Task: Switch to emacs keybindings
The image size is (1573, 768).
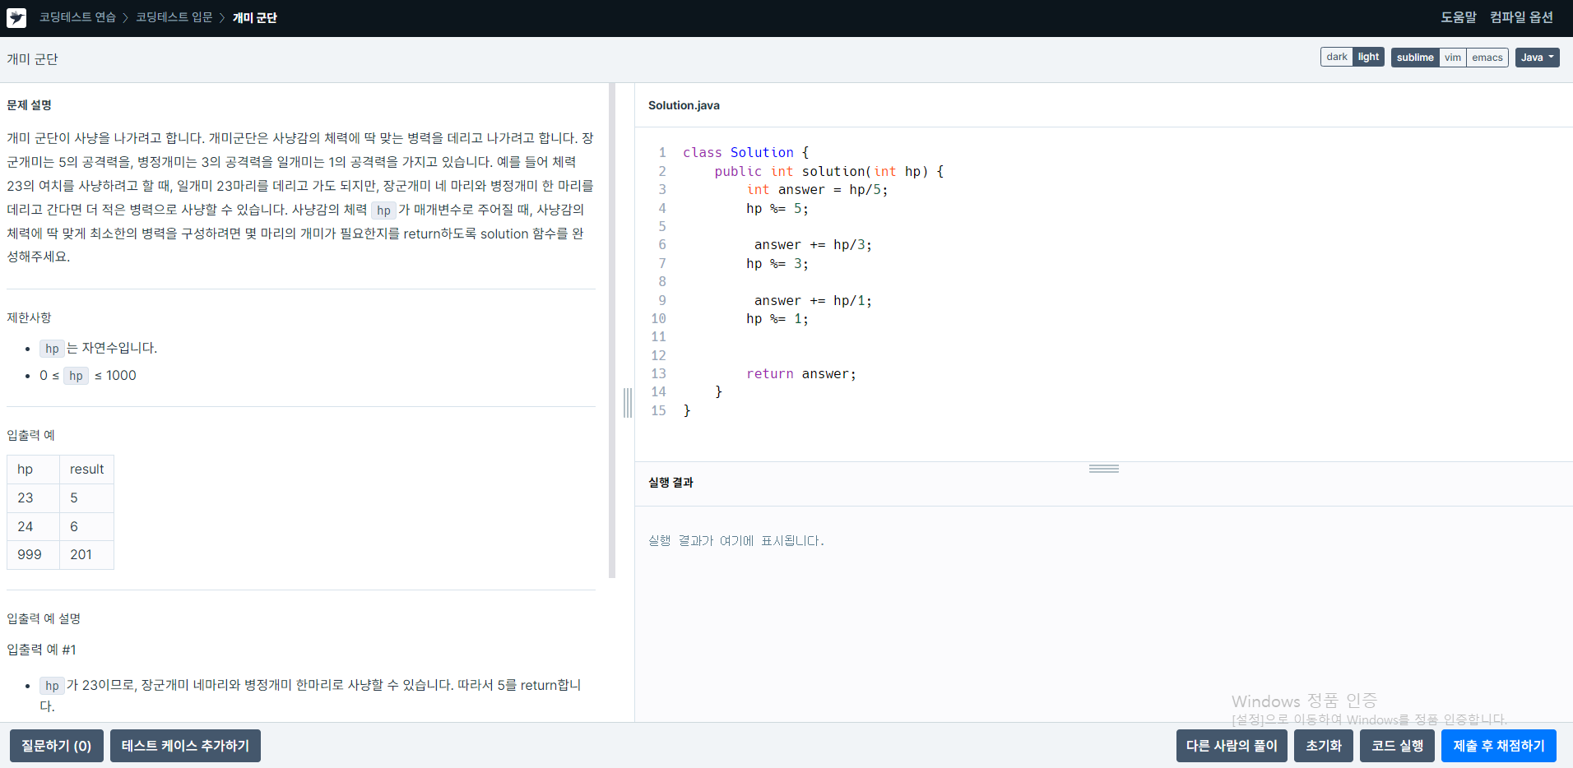Action: (1487, 58)
